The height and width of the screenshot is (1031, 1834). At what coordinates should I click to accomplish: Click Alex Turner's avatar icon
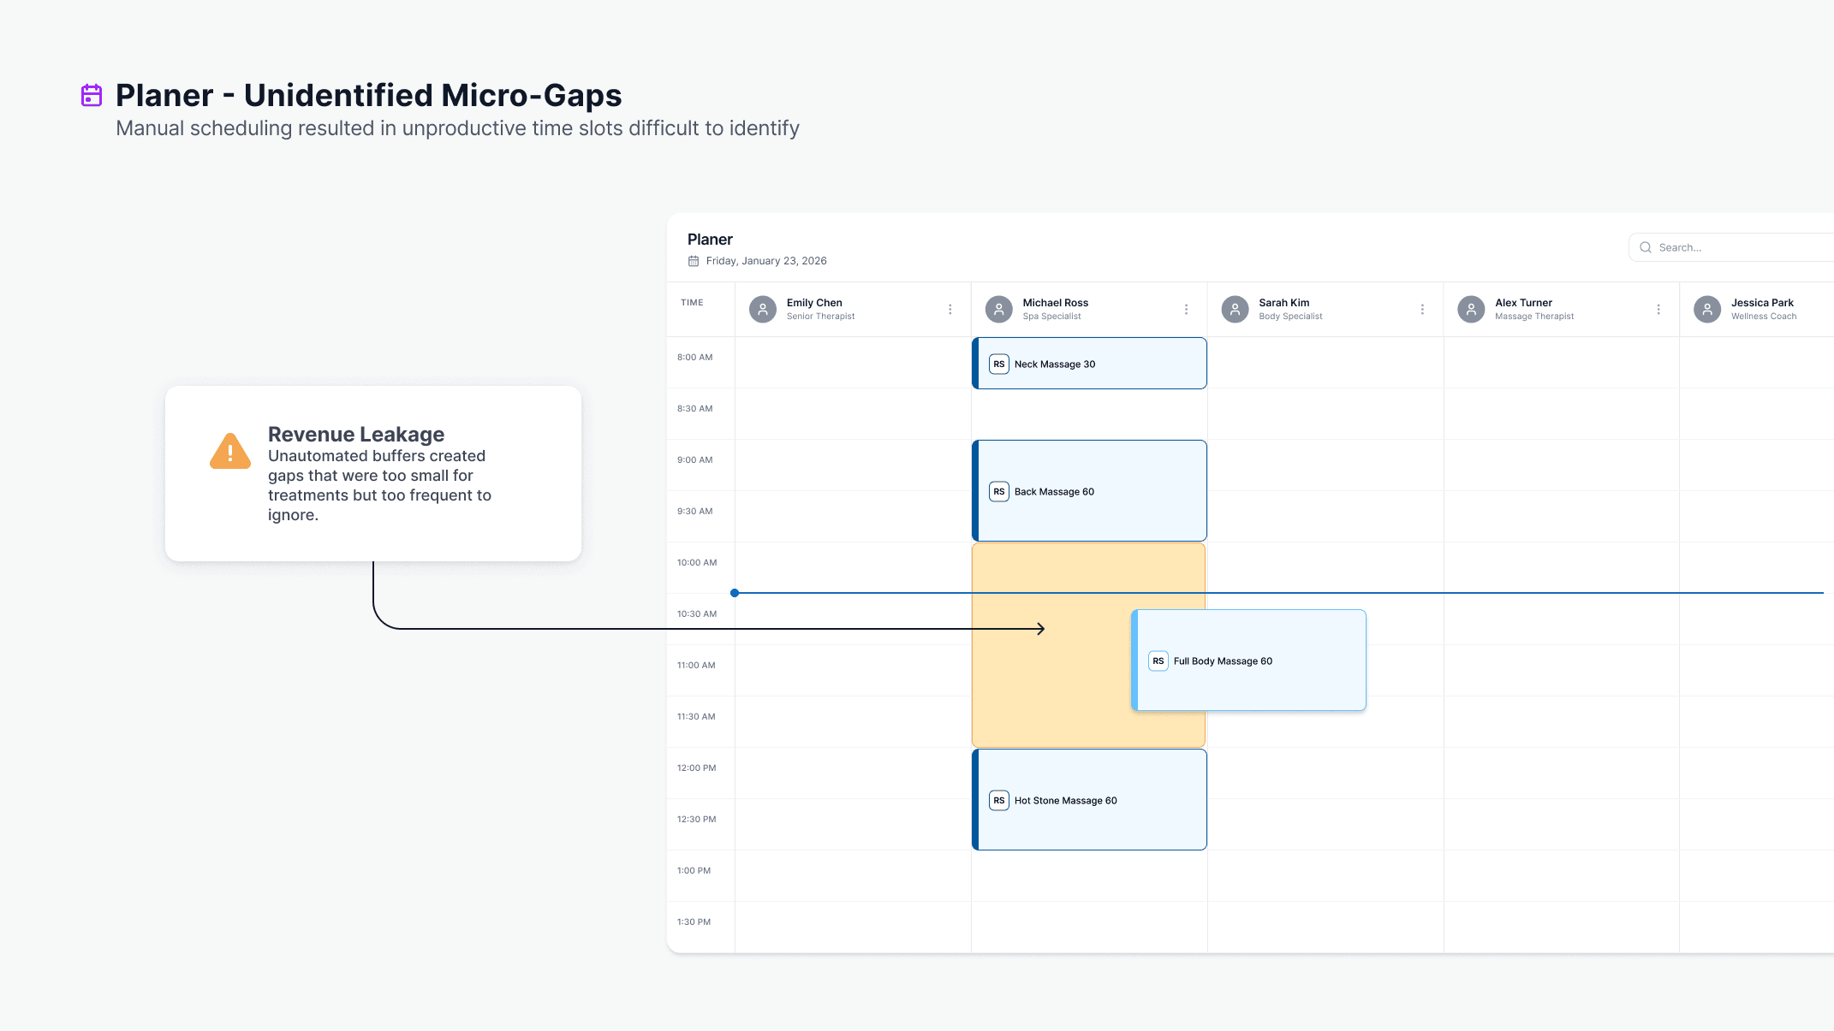point(1471,309)
